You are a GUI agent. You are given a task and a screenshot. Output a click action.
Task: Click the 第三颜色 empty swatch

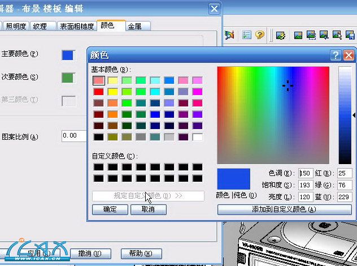coord(68,101)
